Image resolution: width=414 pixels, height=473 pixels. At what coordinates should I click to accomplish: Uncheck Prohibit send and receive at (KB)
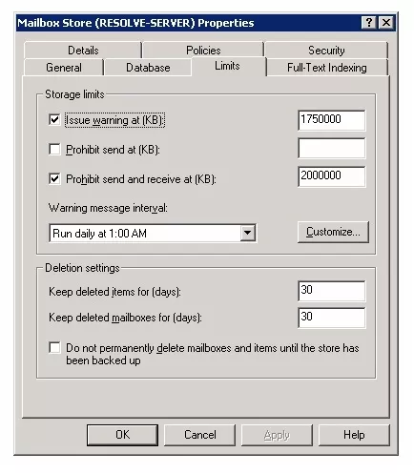pos(54,178)
